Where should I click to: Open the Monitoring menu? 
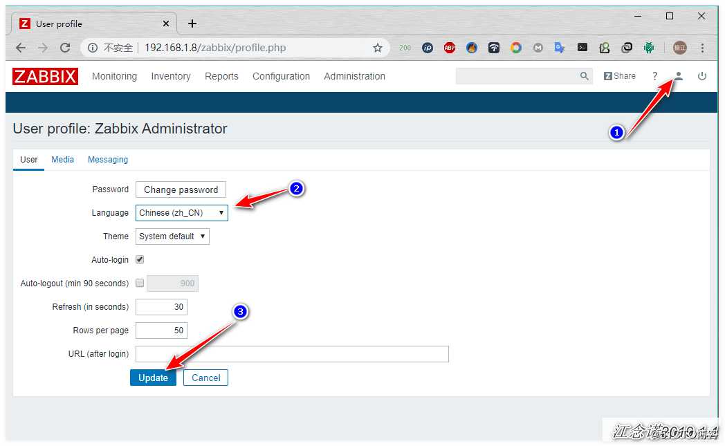tap(114, 76)
